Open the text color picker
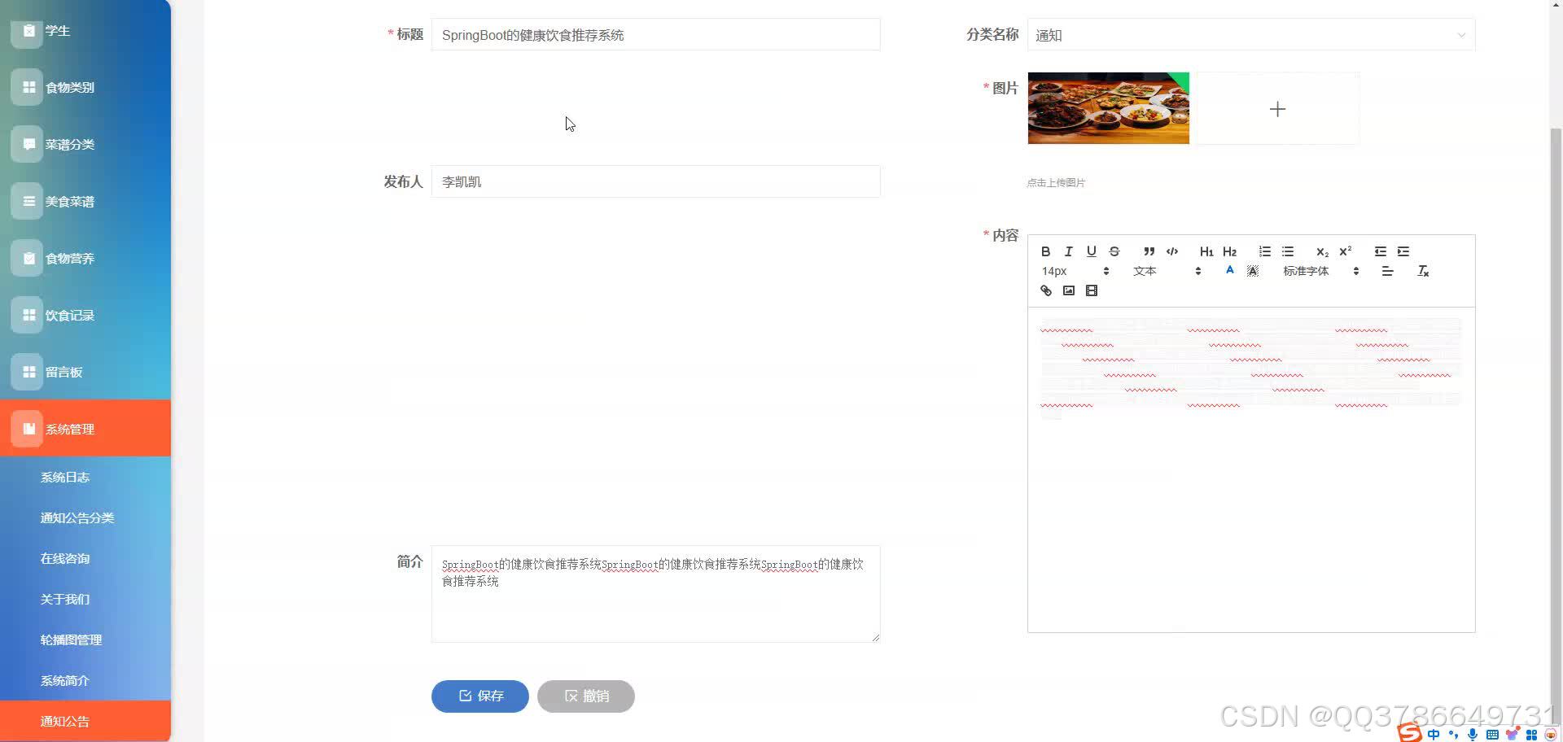 tap(1229, 271)
